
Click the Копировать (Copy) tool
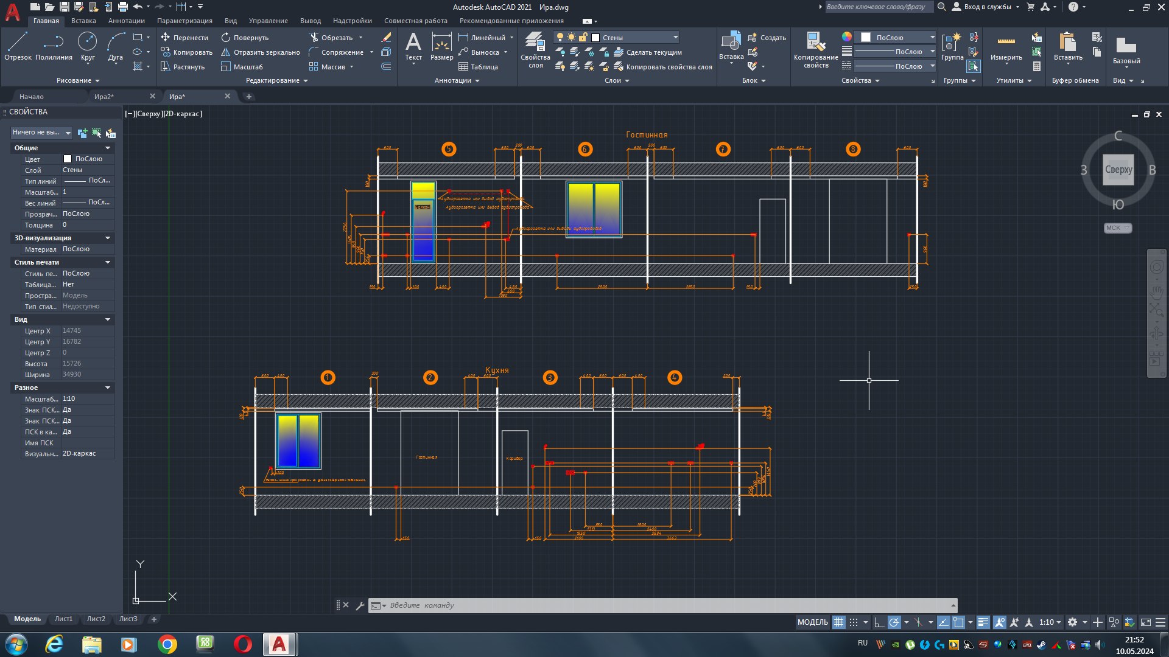tap(186, 52)
